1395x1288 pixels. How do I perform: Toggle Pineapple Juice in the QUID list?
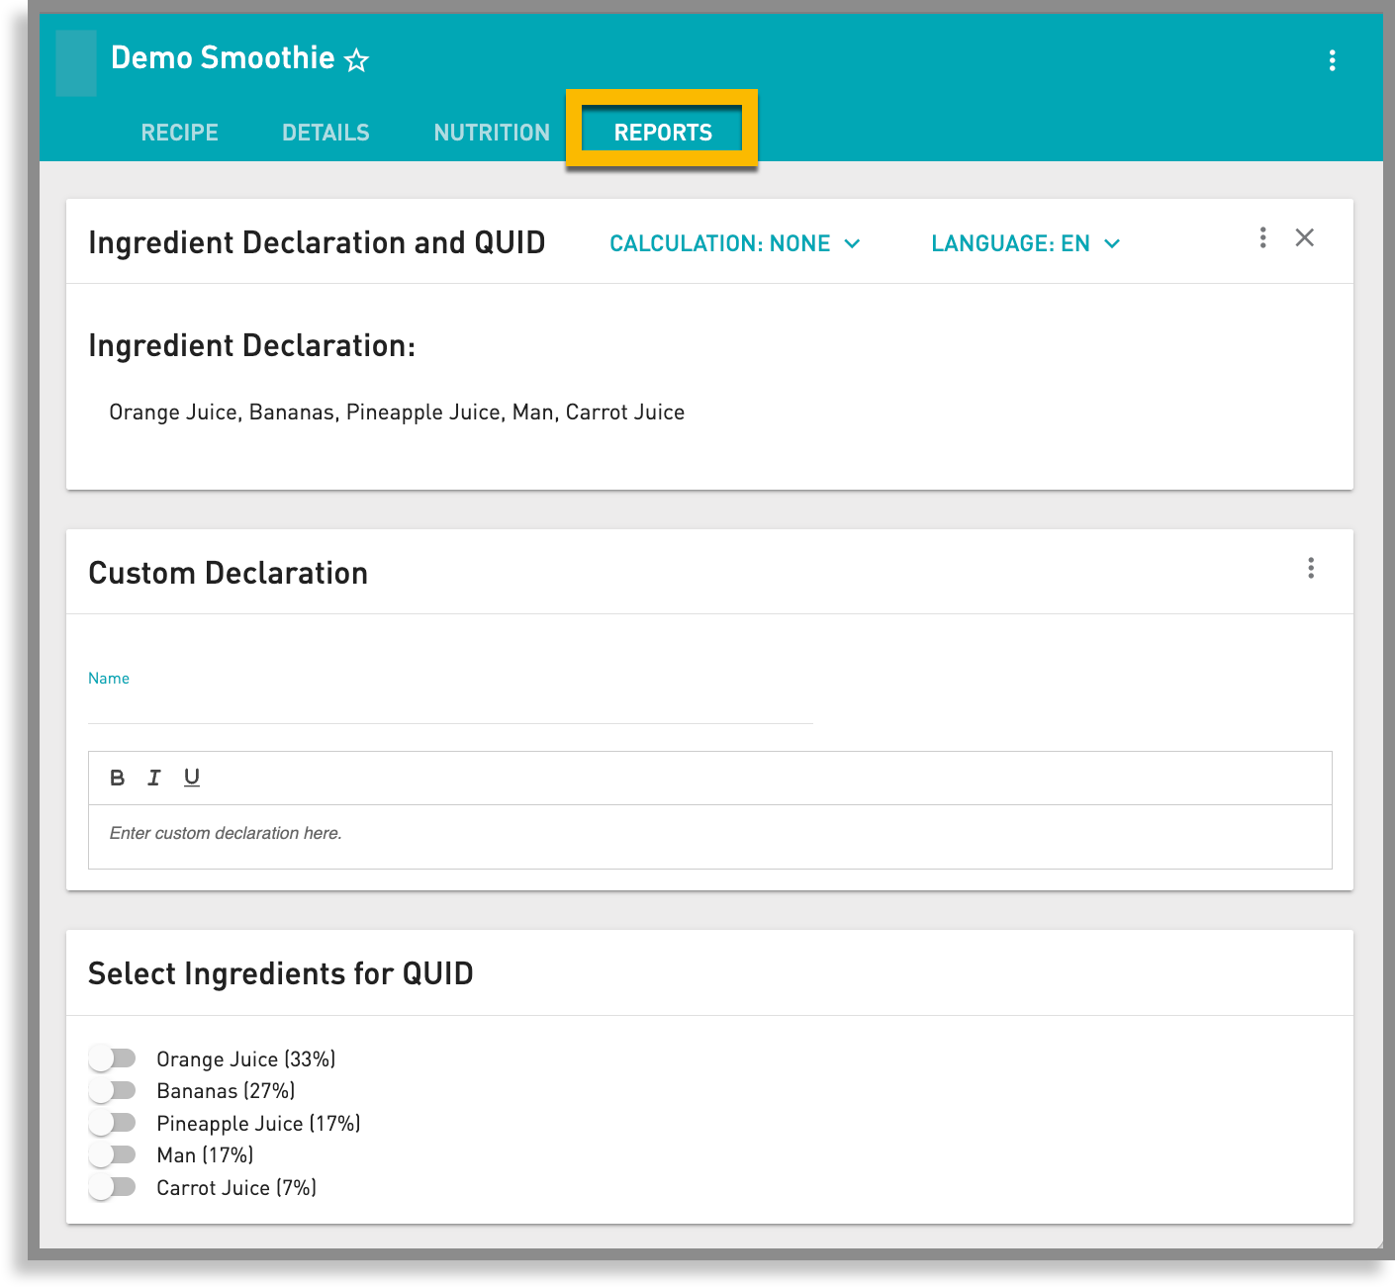112,1123
